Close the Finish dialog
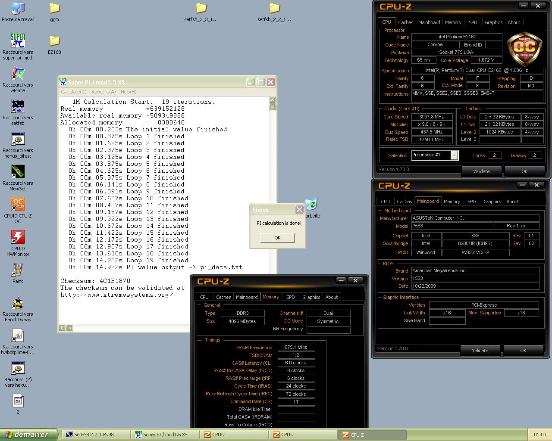The image size is (552, 441). 299,209
